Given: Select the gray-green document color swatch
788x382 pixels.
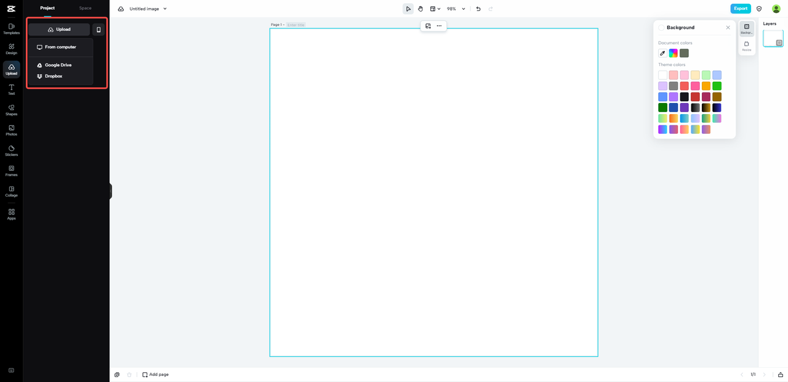Looking at the screenshot, I should click(684, 54).
